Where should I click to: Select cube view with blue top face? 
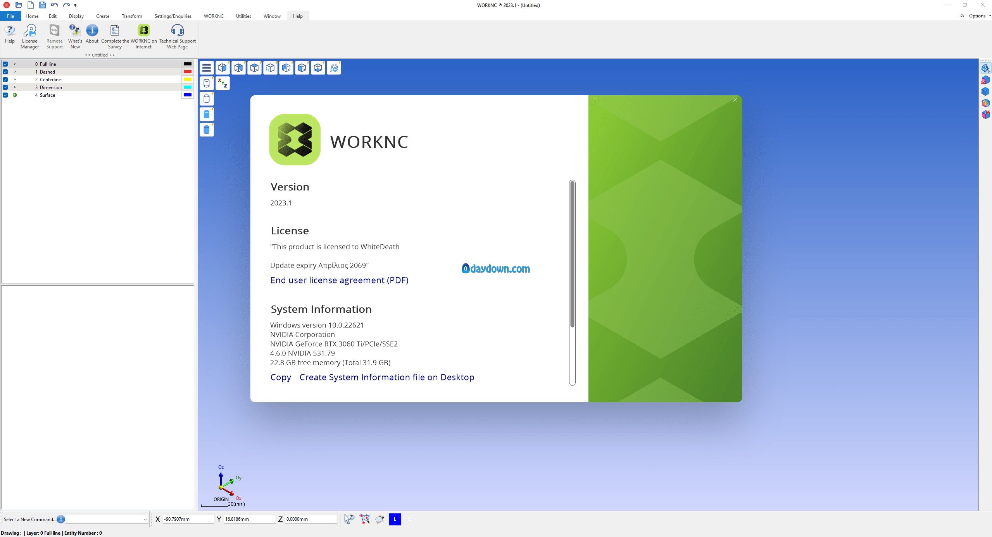254,68
